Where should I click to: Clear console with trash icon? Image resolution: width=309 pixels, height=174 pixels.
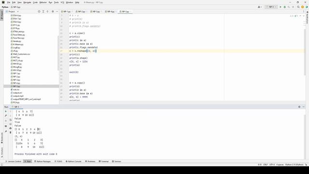[x=11, y=132]
